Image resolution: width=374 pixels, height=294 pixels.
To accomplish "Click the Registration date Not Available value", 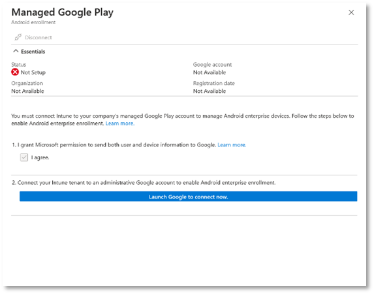I will [210, 91].
